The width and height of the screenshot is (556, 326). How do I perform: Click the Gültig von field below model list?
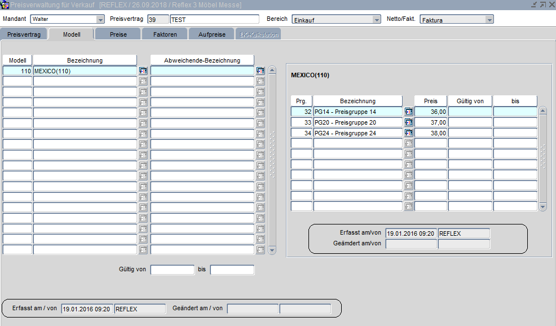click(172, 270)
